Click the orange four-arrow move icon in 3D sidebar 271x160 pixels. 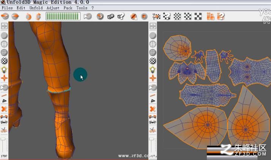point(4,78)
